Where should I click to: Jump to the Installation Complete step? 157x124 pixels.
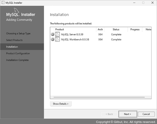point(17,60)
